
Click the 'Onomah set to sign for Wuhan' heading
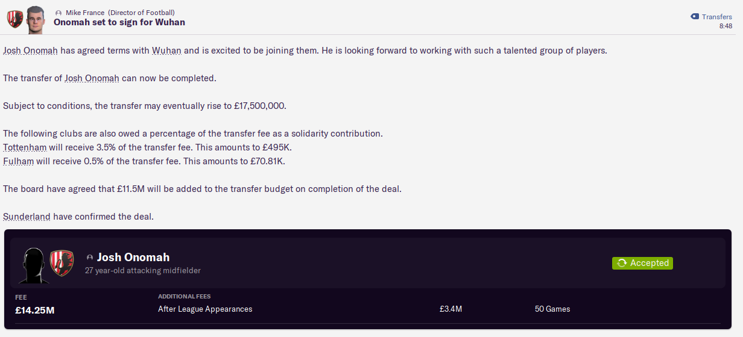(119, 22)
